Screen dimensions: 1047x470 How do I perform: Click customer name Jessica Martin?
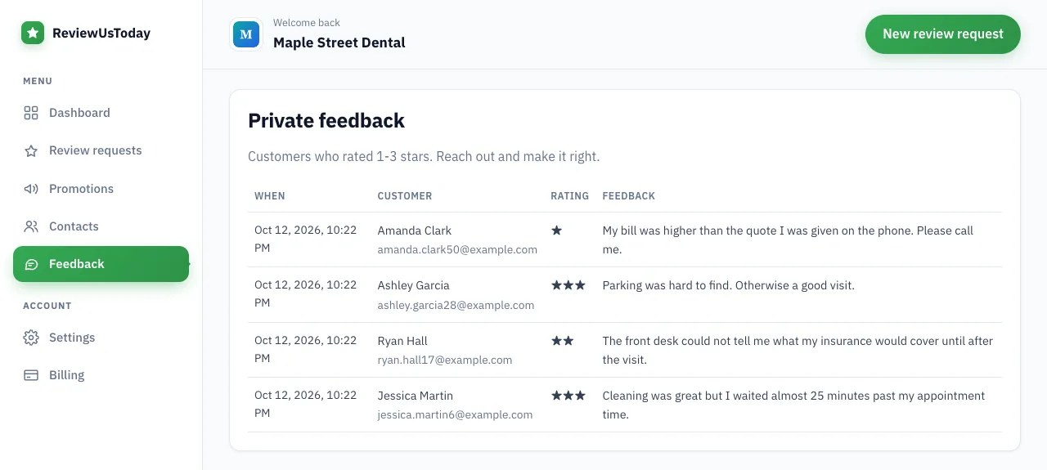point(416,396)
